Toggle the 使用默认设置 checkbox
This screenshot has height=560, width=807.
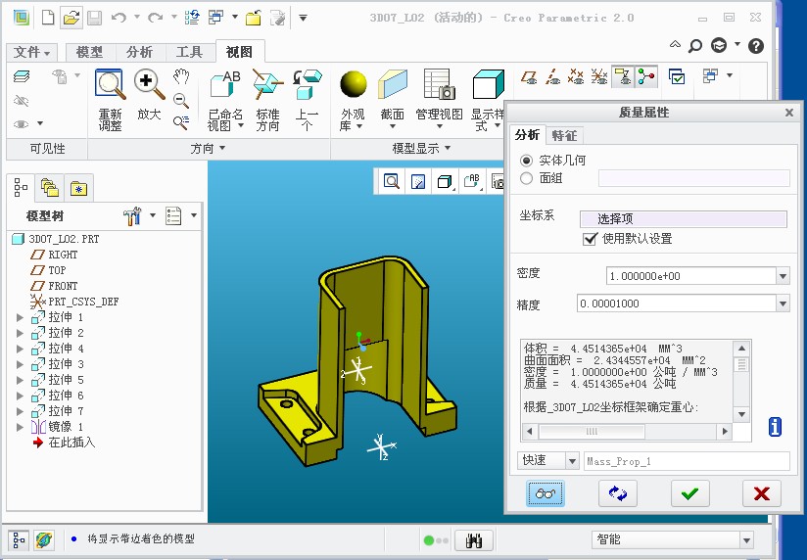coord(590,239)
